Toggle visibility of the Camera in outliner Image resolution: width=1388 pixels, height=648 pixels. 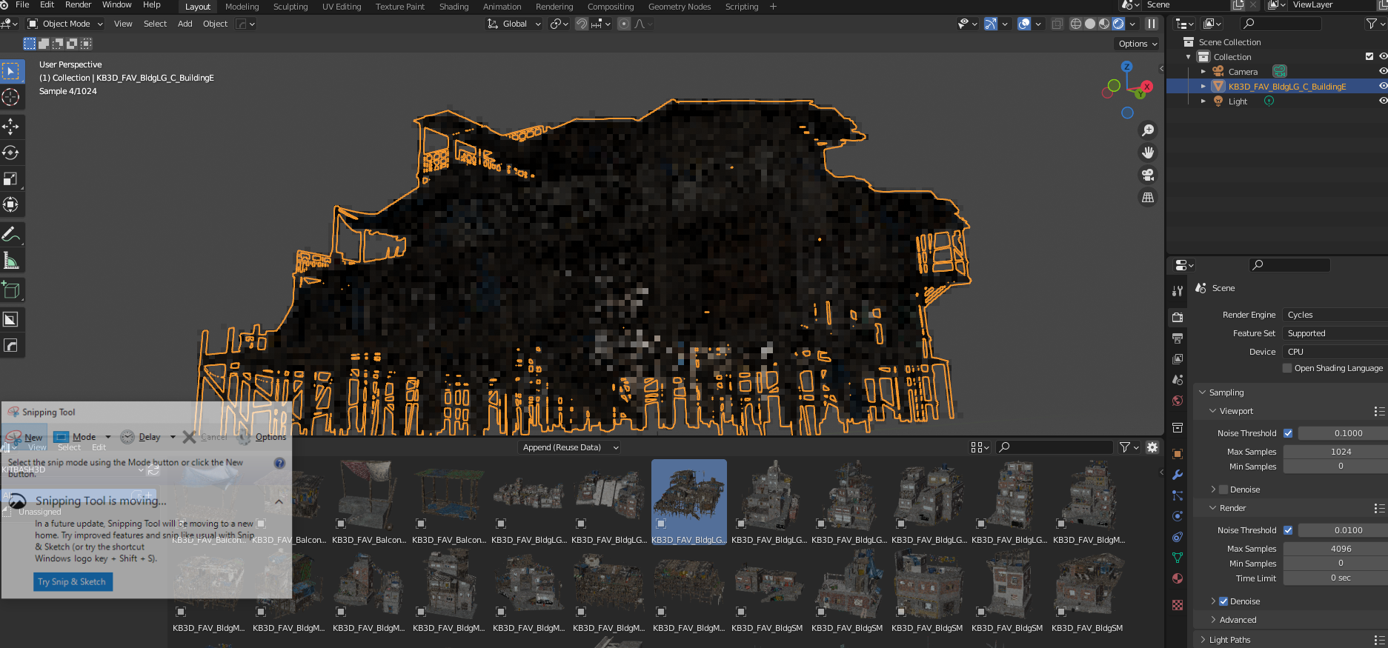1383,71
